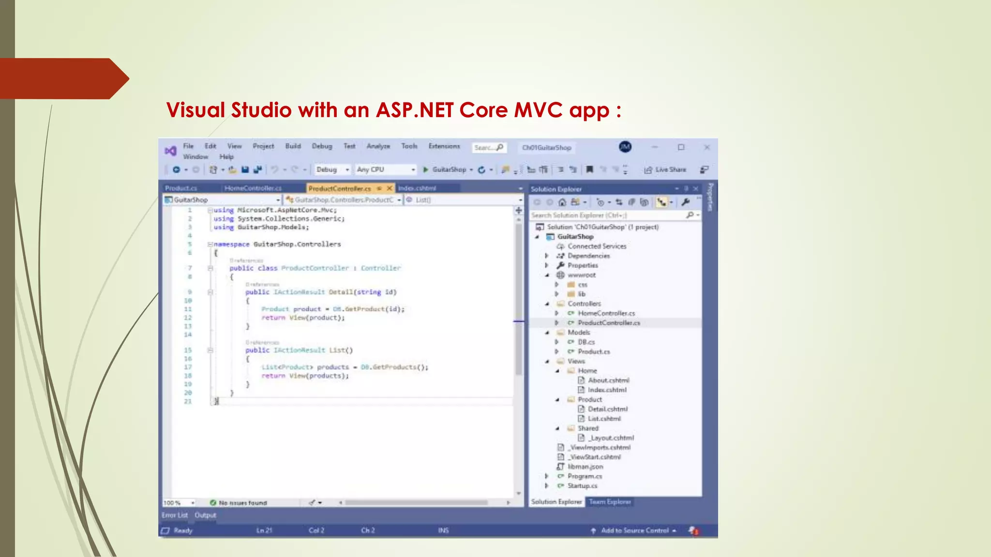Click the Search Solution Explorer field
This screenshot has height=557, width=991.
coord(615,215)
